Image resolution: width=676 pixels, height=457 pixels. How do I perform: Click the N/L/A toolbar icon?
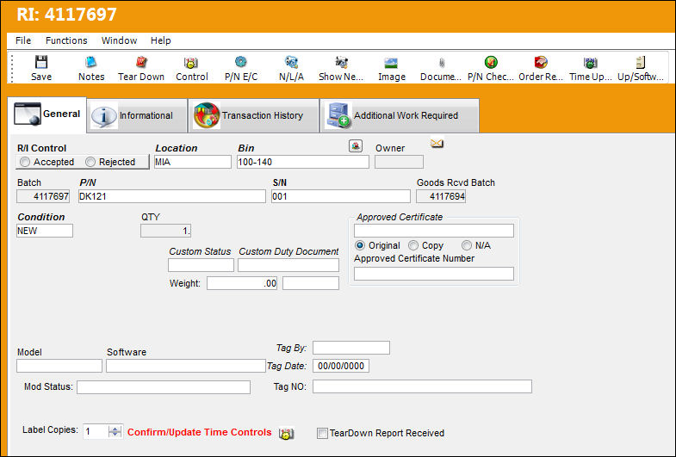pos(291,63)
